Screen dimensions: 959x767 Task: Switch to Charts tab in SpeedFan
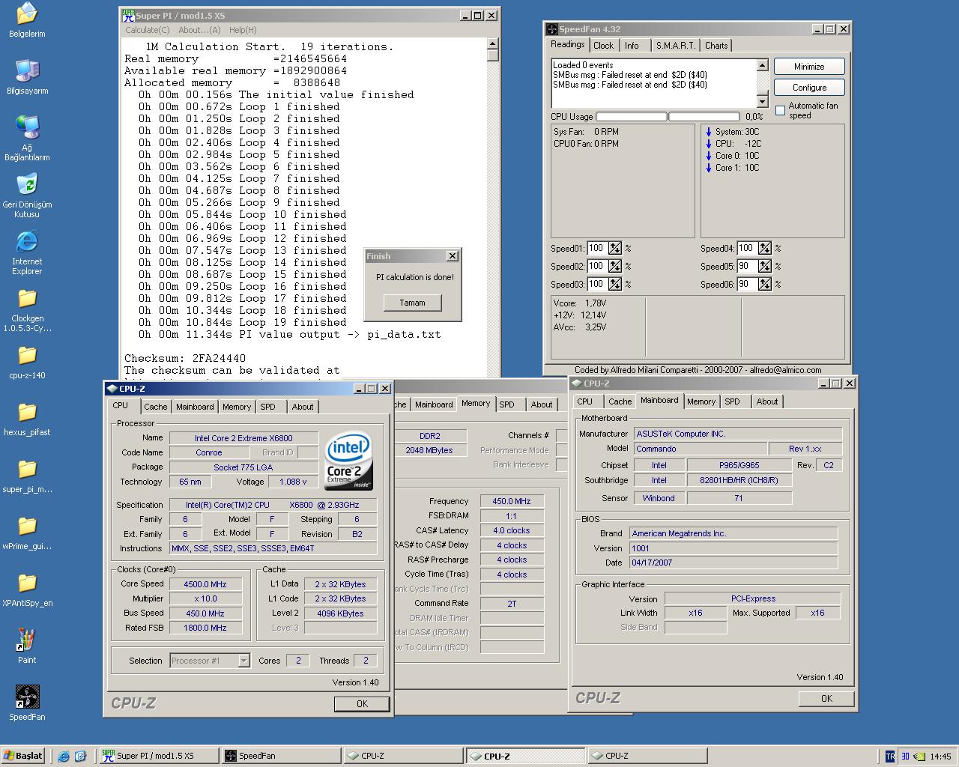[716, 46]
